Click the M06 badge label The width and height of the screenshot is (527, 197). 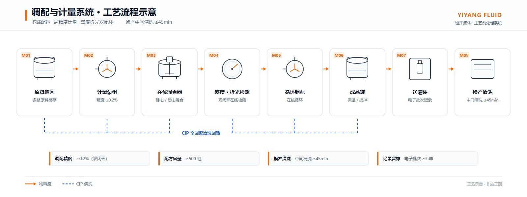tap(339, 55)
